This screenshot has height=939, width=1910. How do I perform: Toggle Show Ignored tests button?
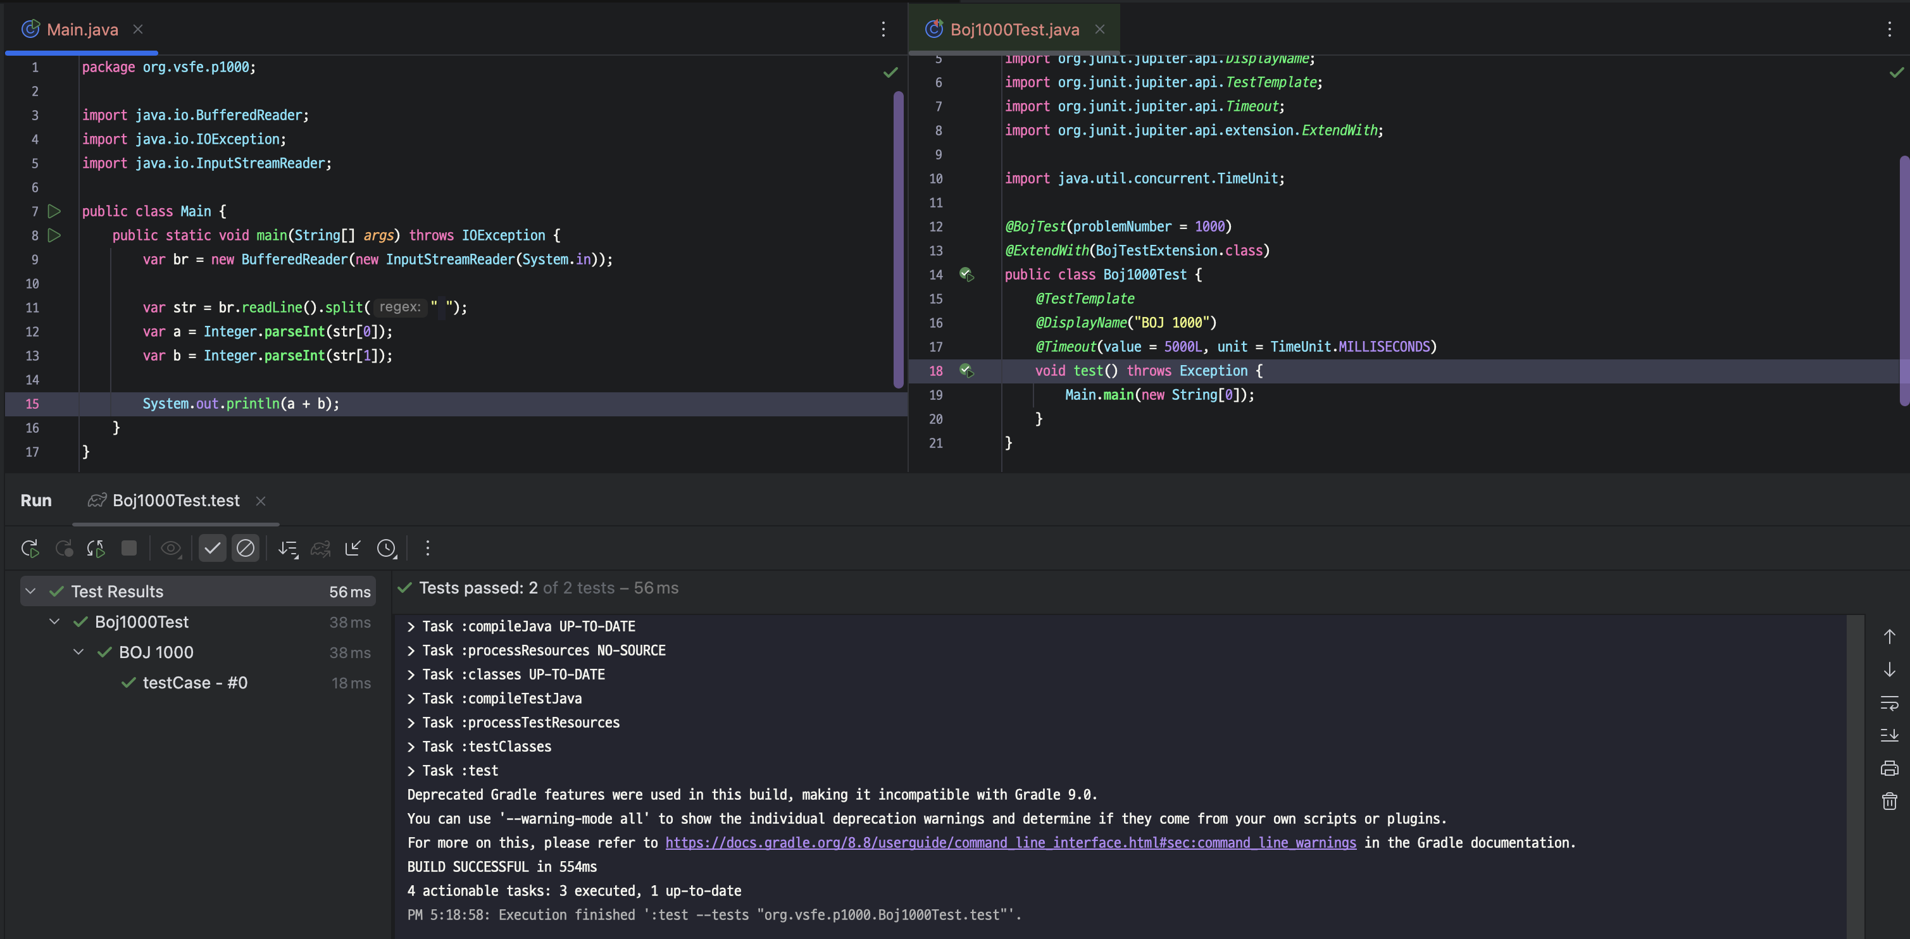(x=246, y=549)
